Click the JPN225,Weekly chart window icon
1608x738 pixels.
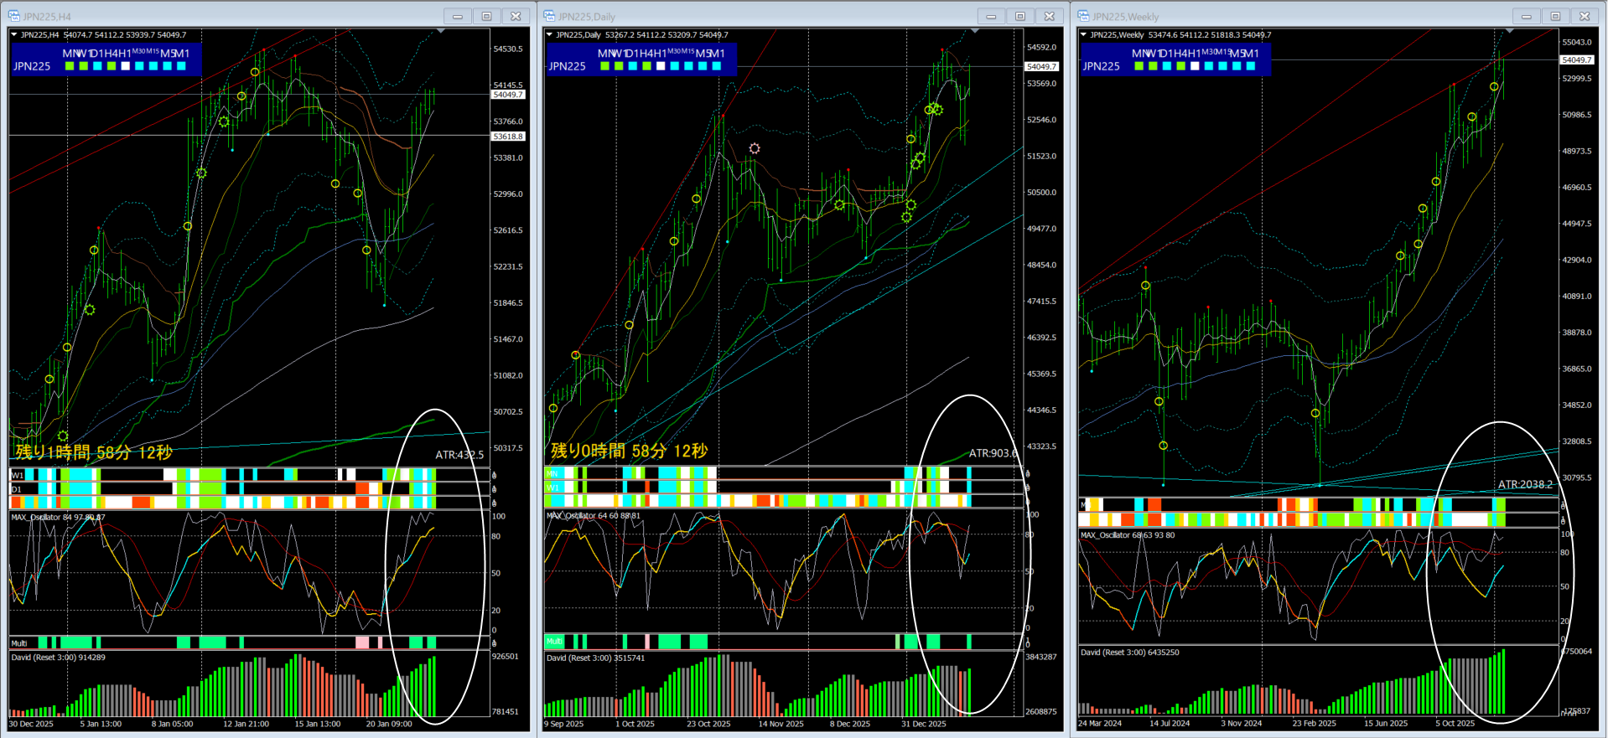[x=1083, y=16]
